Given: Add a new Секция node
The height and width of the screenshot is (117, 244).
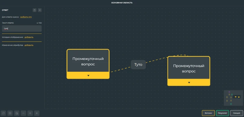Looking at the screenshot, I should coord(237,113).
